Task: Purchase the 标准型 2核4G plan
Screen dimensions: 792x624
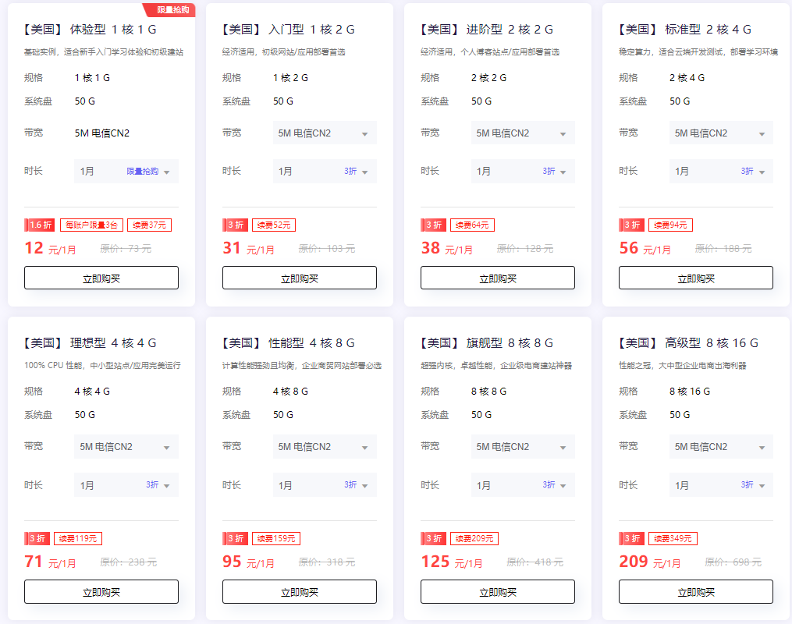Action: click(696, 278)
